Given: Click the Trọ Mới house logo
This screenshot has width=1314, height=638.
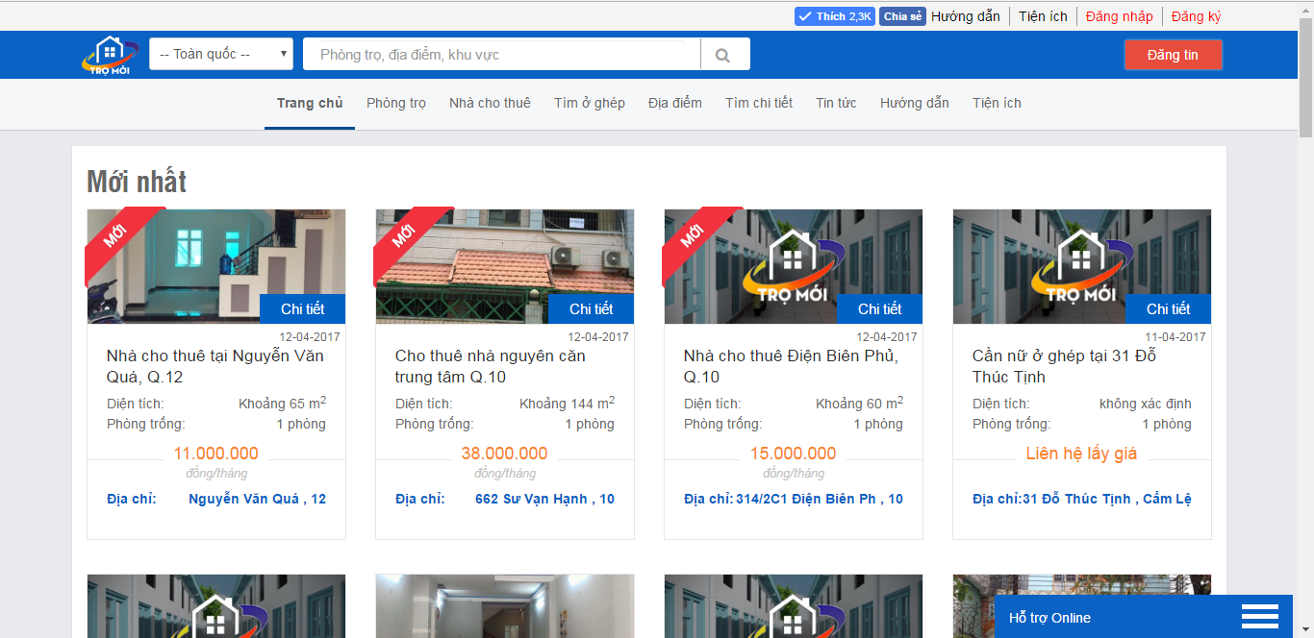Looking at the screenshot, I should (104, 55).
